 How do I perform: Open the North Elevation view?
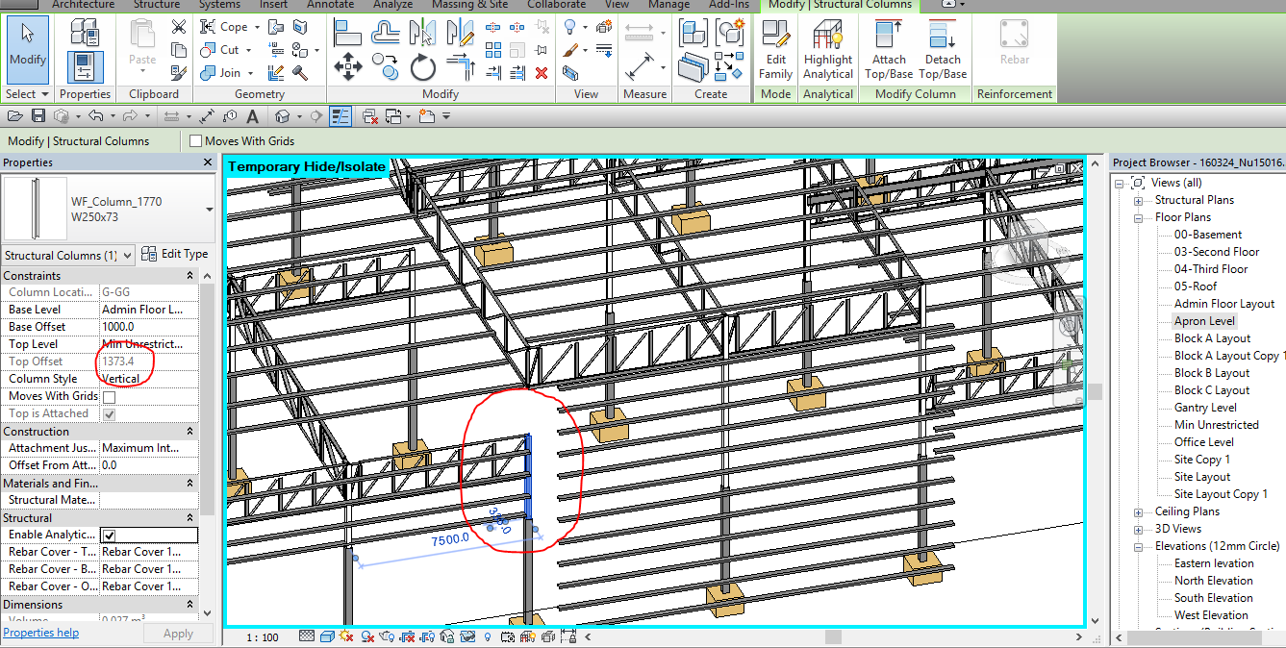point(1213,581)
